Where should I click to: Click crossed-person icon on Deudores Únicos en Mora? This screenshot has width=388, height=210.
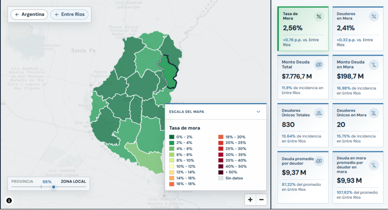[374, 113]
